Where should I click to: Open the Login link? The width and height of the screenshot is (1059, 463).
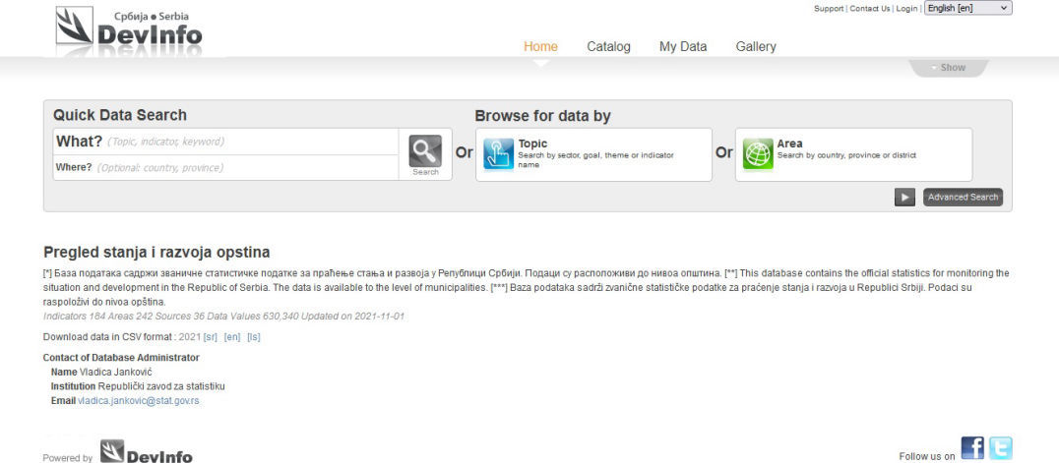[x=906, y=9]
